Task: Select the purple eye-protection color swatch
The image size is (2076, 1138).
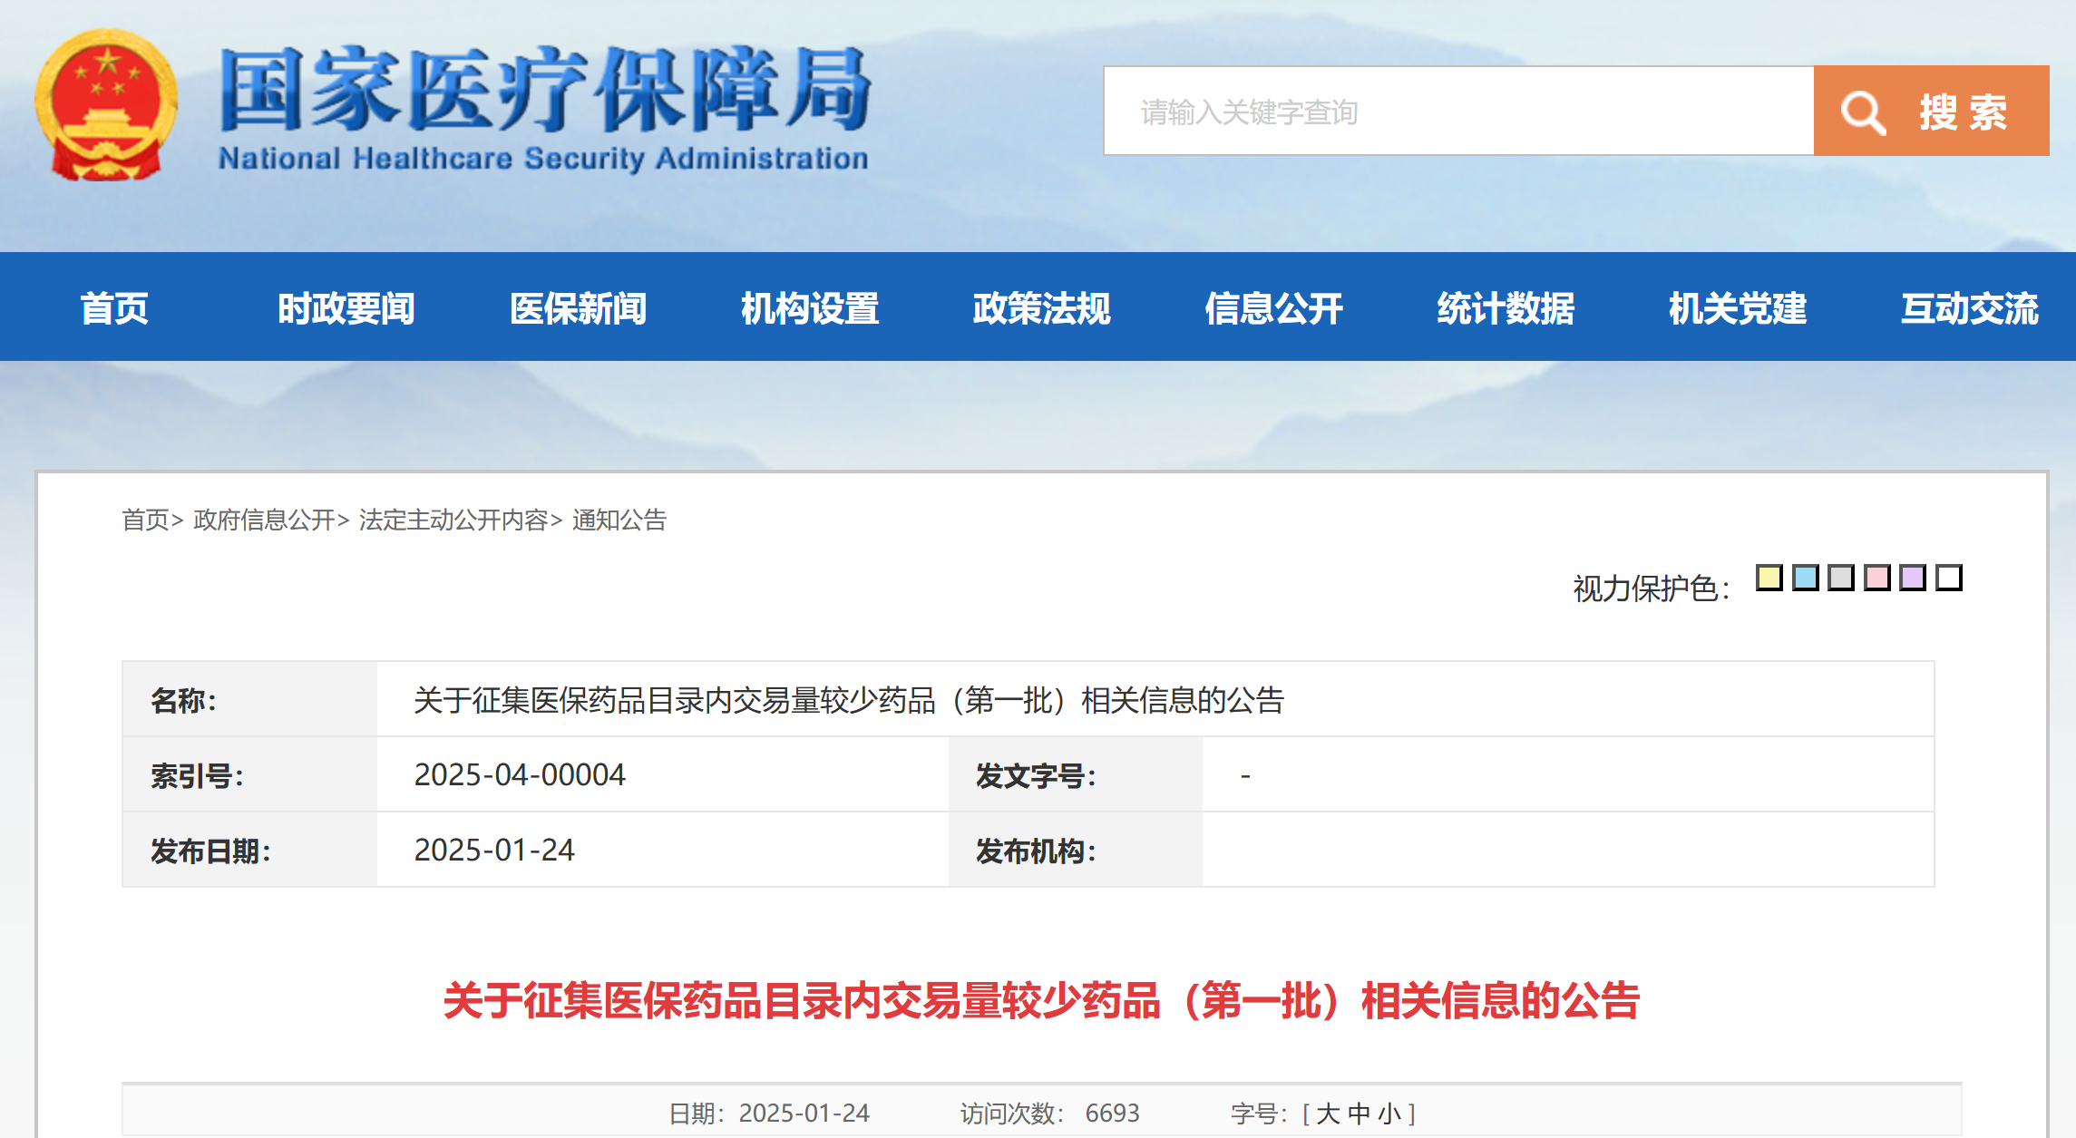Action: coord(1913,578)
